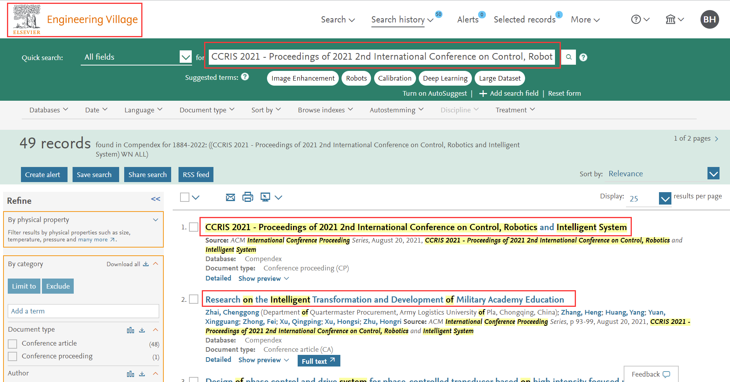Image resolution: width=730 pixels, height=382 pixels.
Task: Open the Browse indexes menu
Action: [325, 110]
